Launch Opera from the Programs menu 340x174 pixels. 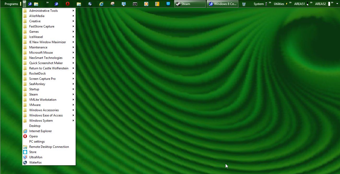coord(49,136)
